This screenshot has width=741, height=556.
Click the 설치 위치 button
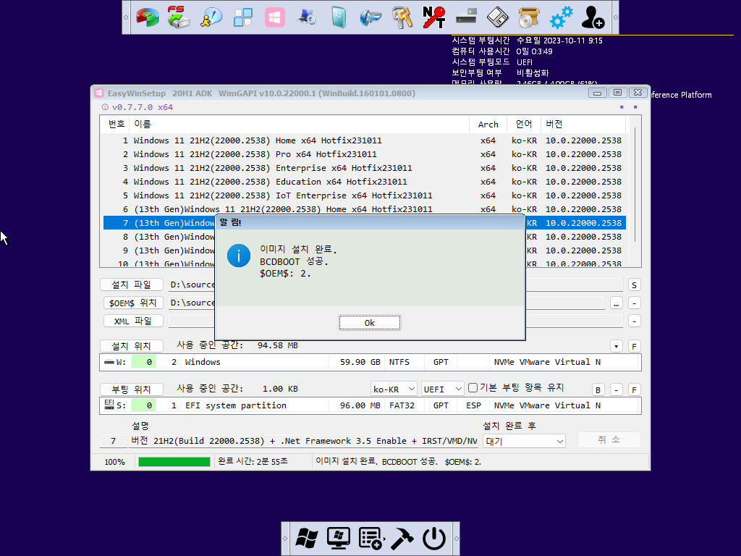coord(132,346)
